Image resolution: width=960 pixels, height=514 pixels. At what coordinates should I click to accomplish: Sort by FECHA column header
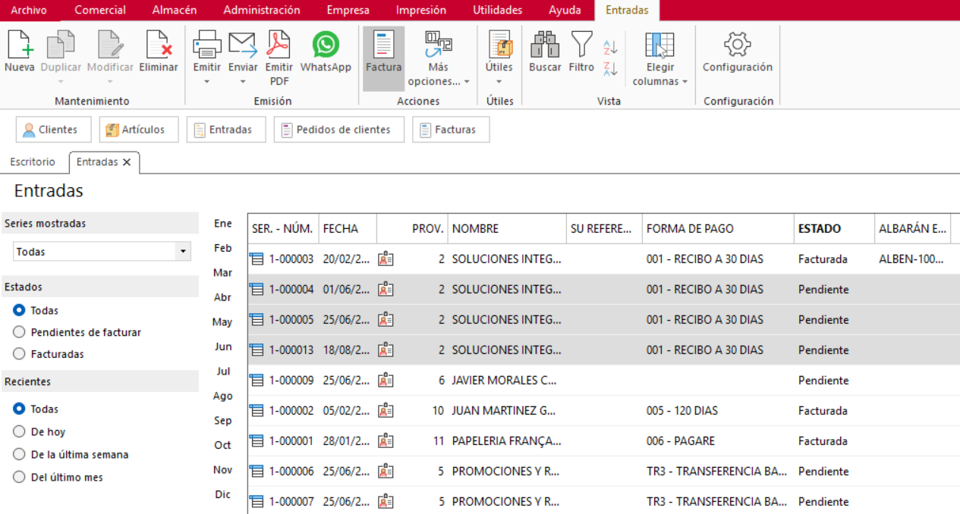coord(348,228)
